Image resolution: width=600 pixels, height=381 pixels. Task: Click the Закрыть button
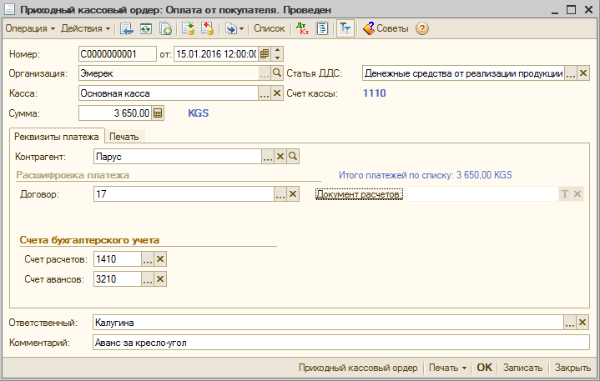point(572,368)
